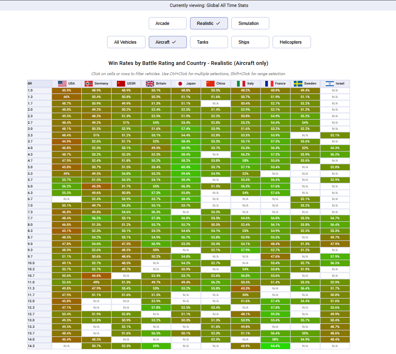
Task: Click the USA flag icon in header
Action: pyautogui.click(x=62, y=83)
